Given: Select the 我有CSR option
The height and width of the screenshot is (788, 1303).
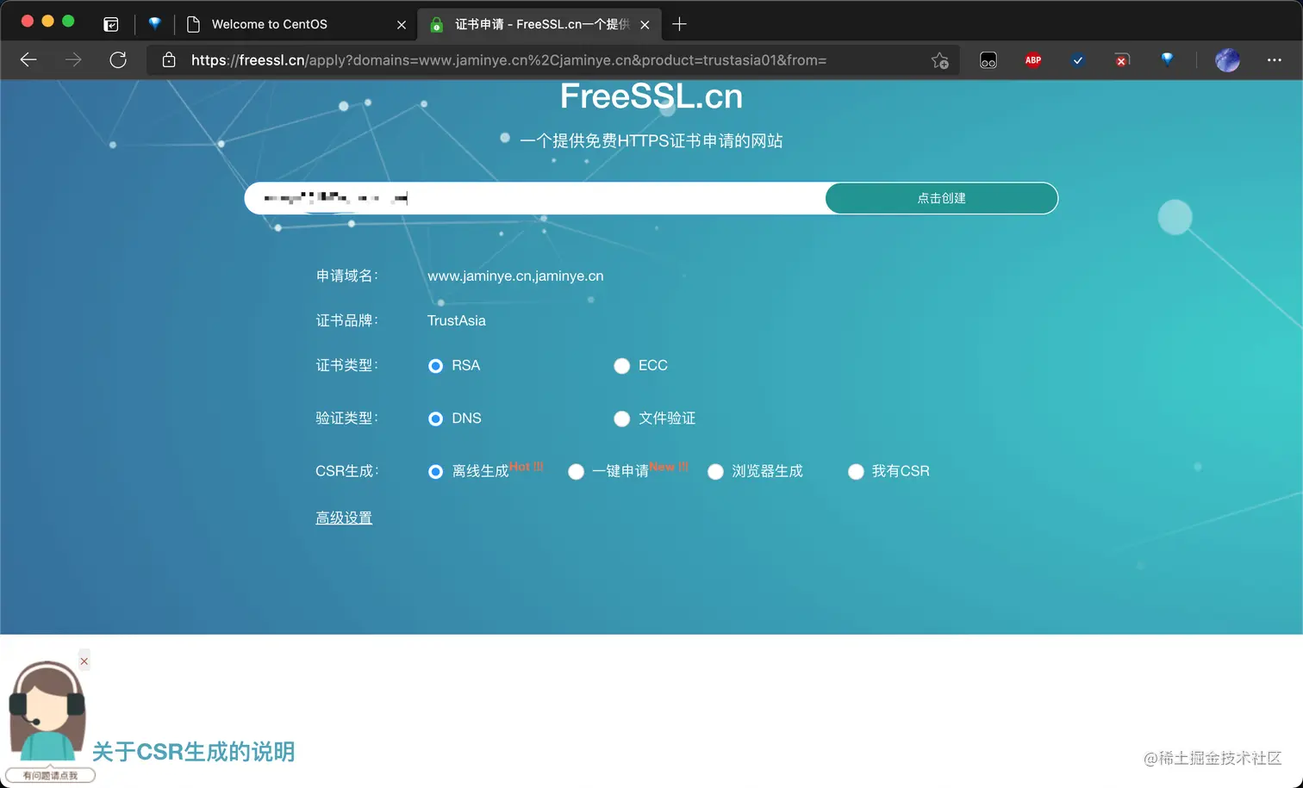Looking at the screenshot, I should coord(856,472).
